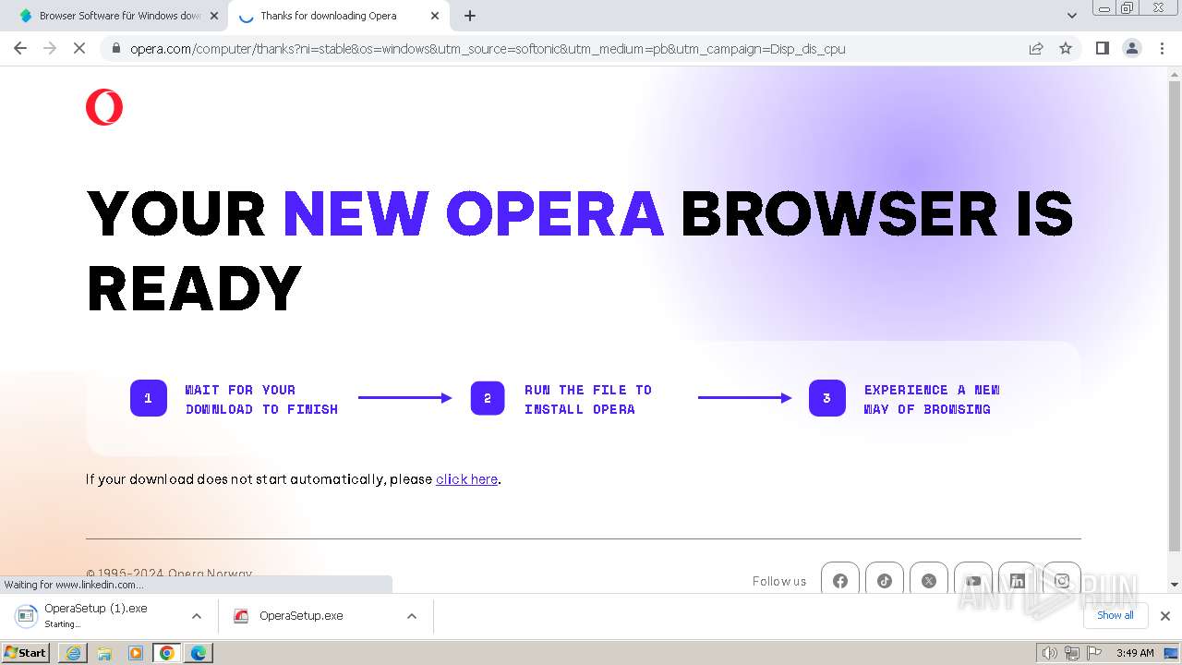The image size is (1182, 665).
Task: Open File Explorer from taskbar
Action: coord(104,653)
